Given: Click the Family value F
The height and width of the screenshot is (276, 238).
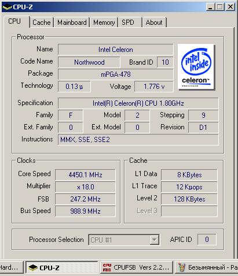Looking at the screenshot, I should (x=71, y=115).
